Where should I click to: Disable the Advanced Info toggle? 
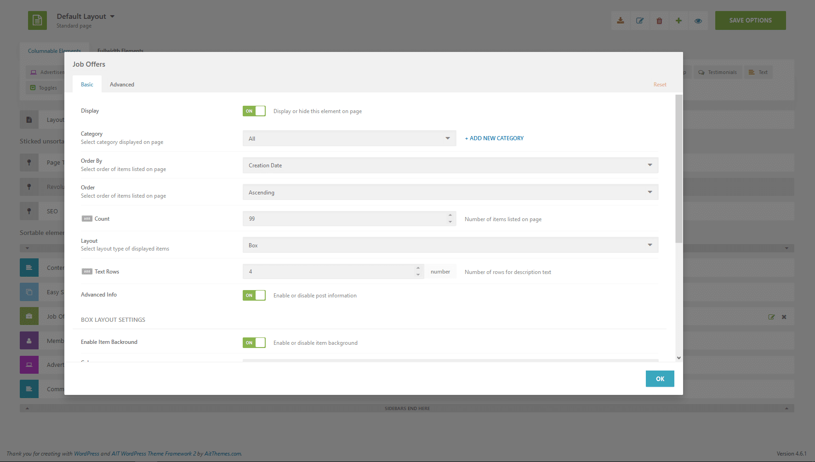[x=254, y=295]
